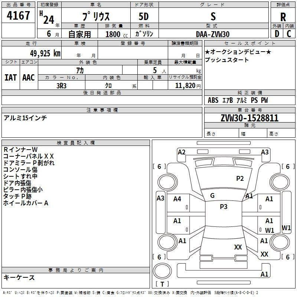The width and height of the screenshot is (297, 297).
Task: Click lot number 4167
Action: click(18, 17)
